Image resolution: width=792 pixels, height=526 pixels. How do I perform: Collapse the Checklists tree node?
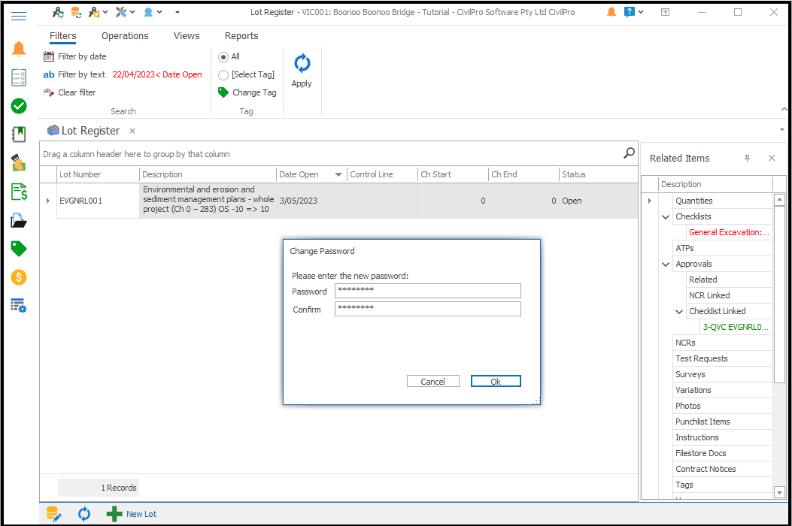point(666,217)
